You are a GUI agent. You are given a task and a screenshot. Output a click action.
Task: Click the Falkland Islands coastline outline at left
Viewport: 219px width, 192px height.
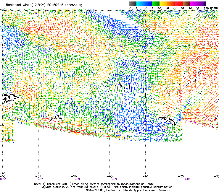(10, 99)
